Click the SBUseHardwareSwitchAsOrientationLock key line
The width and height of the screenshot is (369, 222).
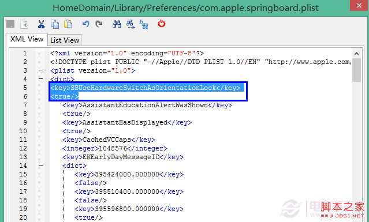(x=145, y=88)
